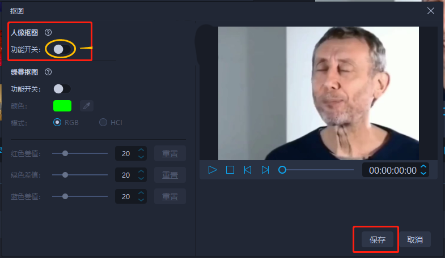Decrease 红色差值 value with down arrow
This screenshot has width=445, height=258.
[x=141, y=157]
